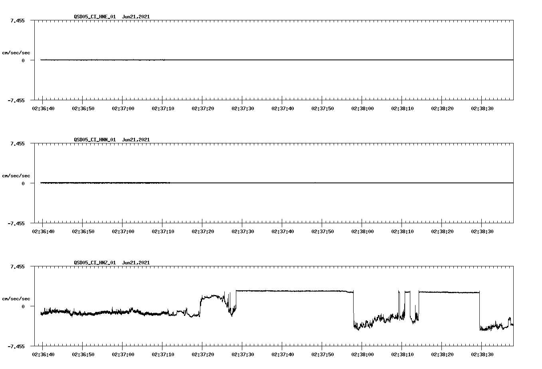Click the cm/sec/sec unit label on the HNE plot

pos(16,53)
